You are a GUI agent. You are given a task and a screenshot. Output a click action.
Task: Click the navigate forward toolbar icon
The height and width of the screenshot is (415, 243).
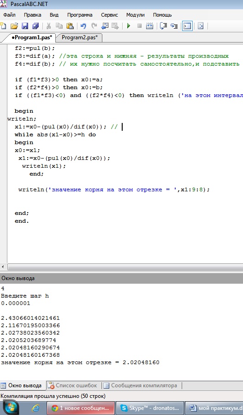point(115,26)
